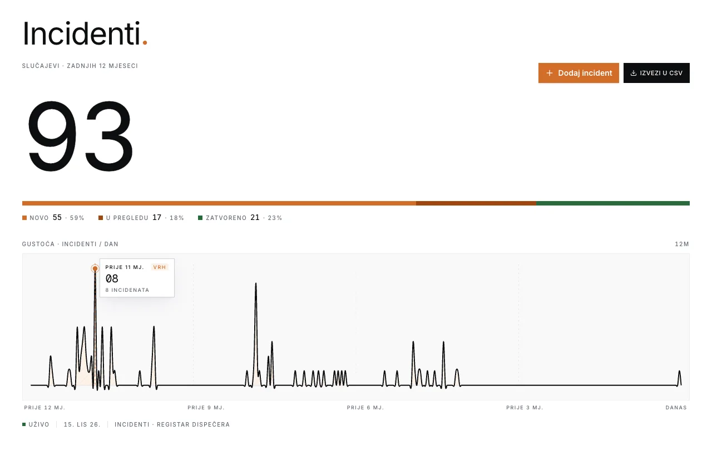Click the green Uživo status indicator
The image size is (712, 450).
point(36,424)
